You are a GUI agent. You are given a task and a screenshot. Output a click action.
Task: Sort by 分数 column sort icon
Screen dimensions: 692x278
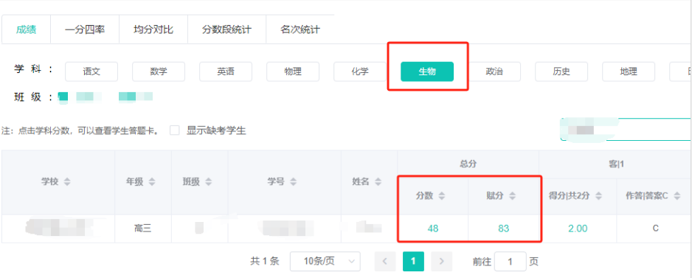(441, 196)
